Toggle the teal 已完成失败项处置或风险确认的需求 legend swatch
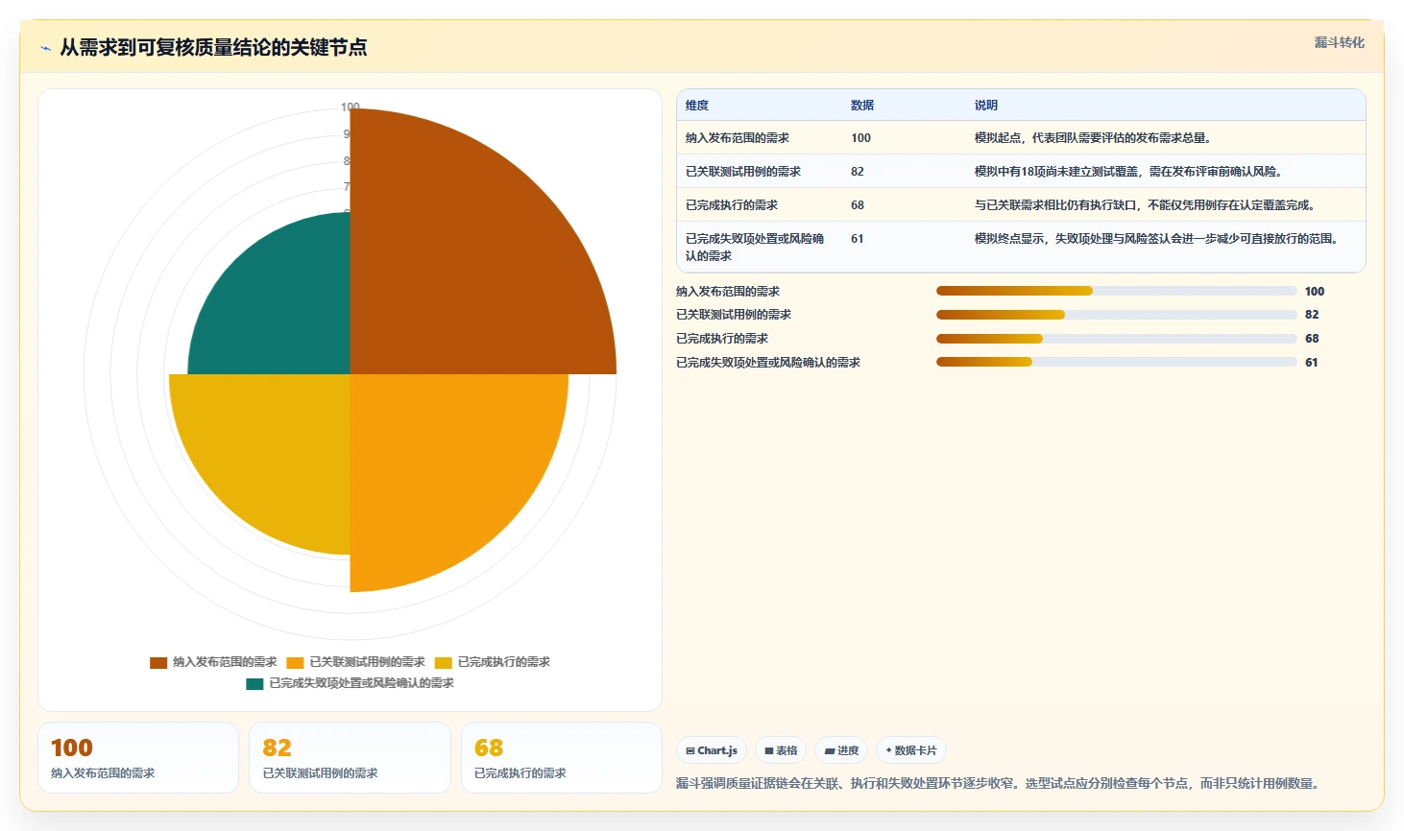 click(254, 683)
